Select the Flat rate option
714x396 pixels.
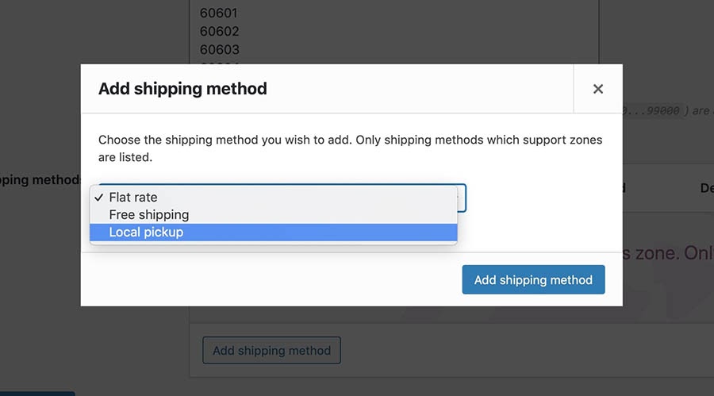tap(133, 198)
